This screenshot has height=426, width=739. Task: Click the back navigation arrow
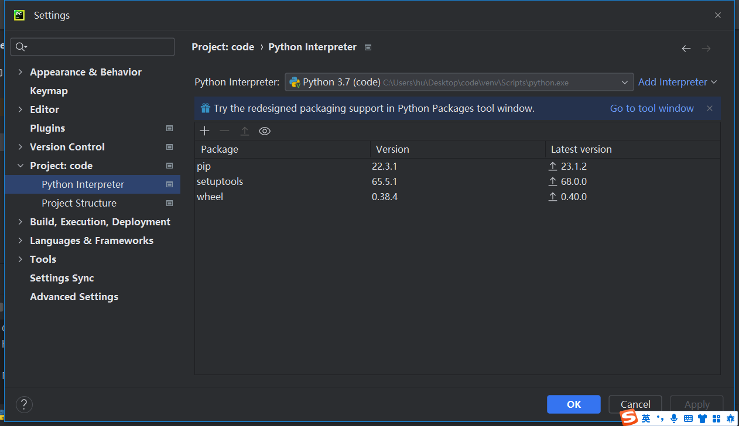686,49
